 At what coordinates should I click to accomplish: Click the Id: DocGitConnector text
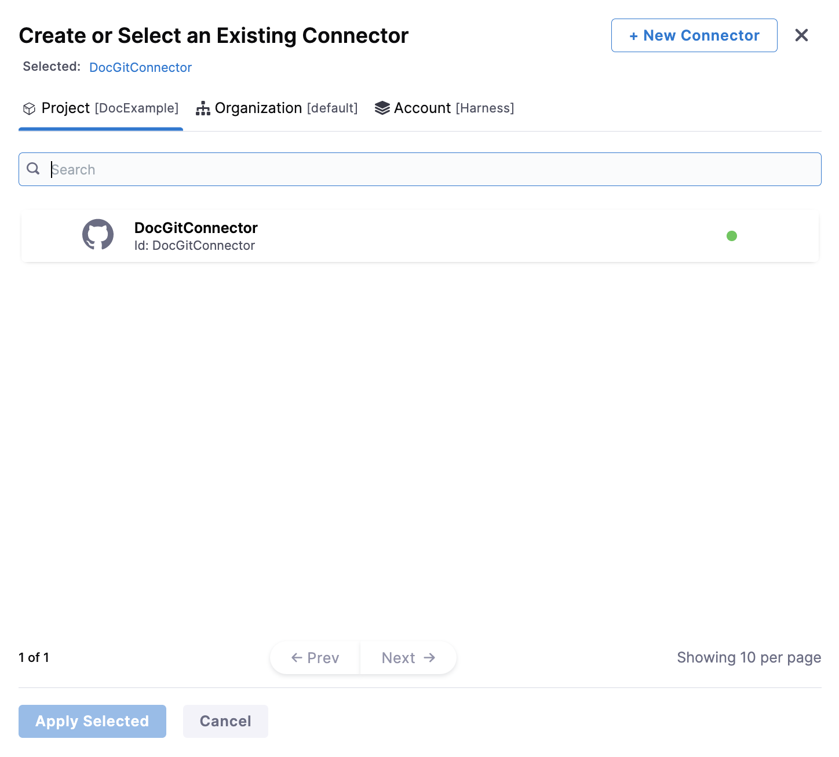click(195, 246)
